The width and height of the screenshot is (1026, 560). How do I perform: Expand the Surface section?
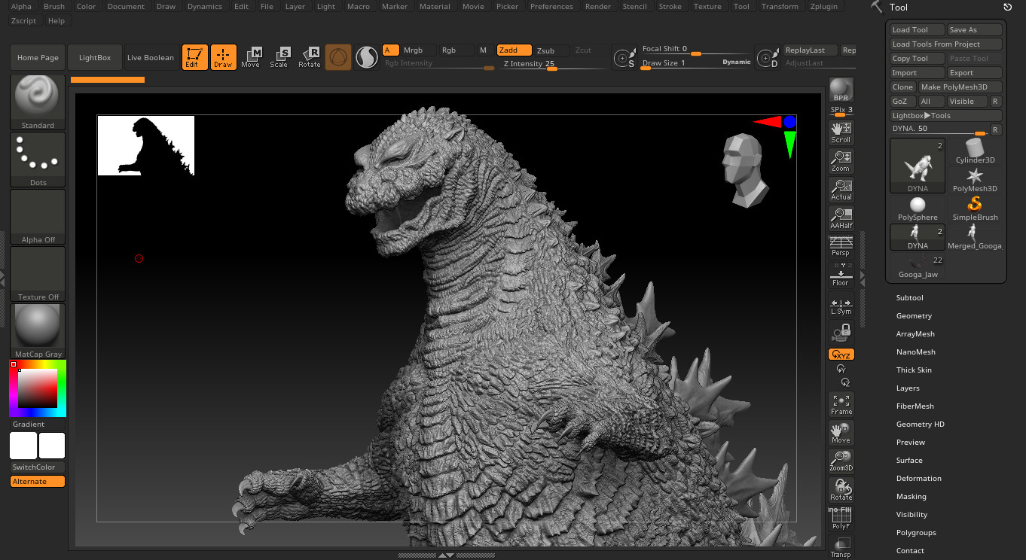pos(908,461)
